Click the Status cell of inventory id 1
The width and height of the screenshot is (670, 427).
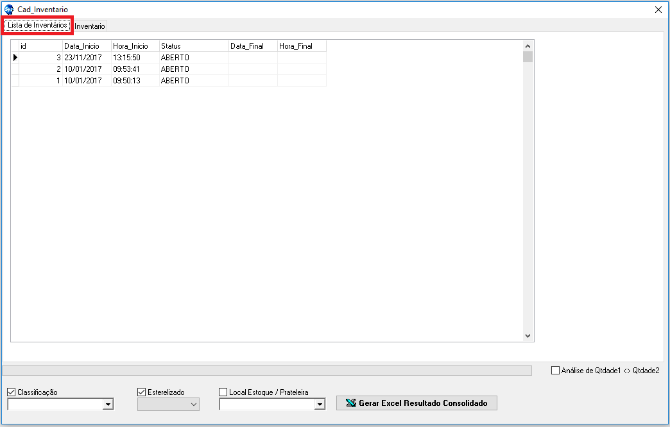click(193, 81)
